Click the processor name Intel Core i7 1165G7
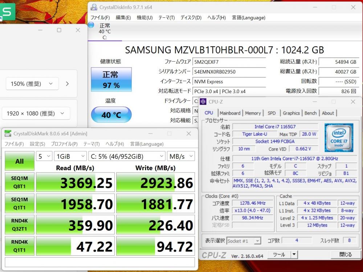This screenshot has width=363, height=272. click(275, 126)
